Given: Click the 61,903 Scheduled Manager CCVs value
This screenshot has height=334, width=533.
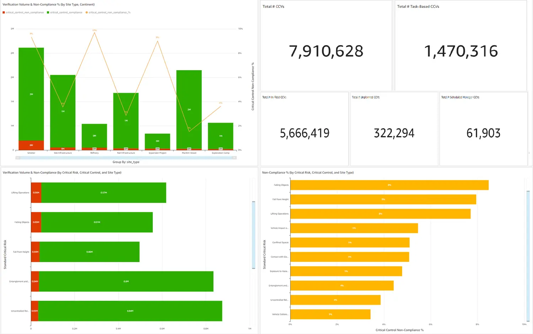Looking at the screenshot, I should point(483,133).
